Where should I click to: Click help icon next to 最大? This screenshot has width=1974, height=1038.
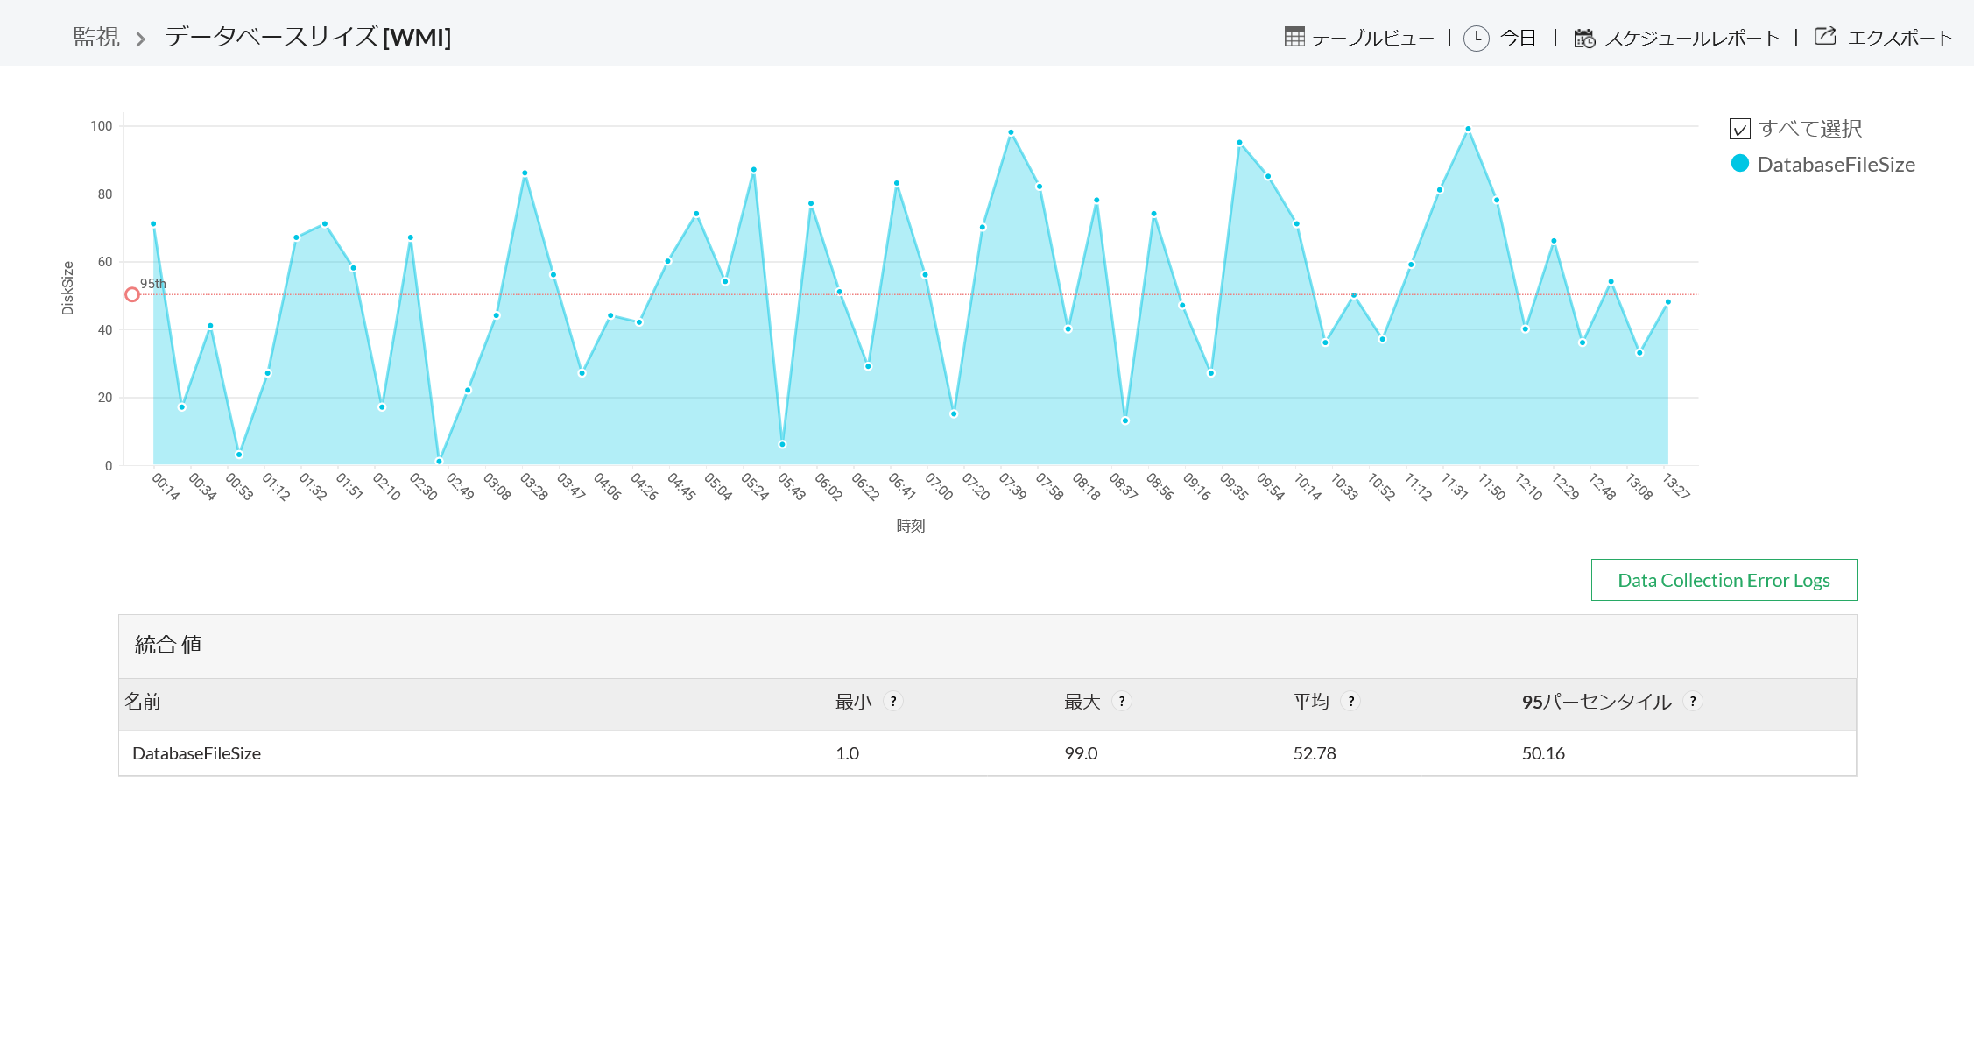click(x=1122, y=701)
